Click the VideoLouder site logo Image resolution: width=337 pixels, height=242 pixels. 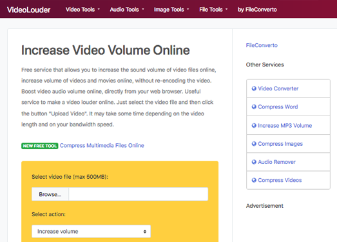28,10
